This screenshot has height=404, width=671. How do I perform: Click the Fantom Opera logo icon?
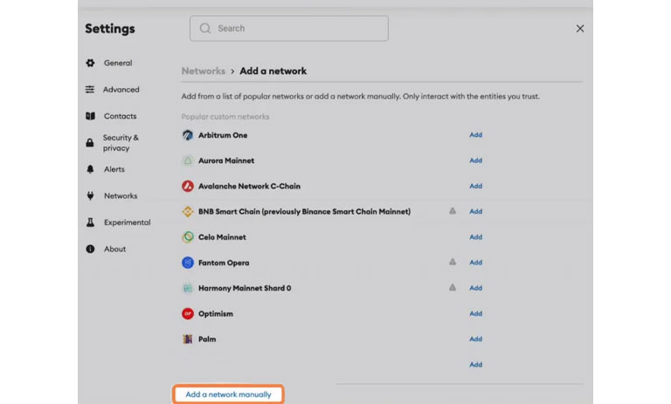[187, 263]
